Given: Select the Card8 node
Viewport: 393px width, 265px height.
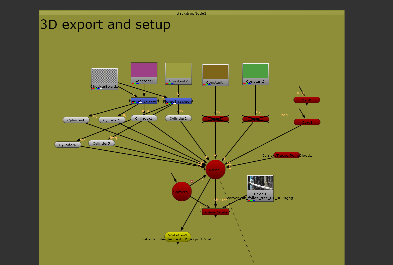Looking at the screenshot, I should [x=306, y=122].
